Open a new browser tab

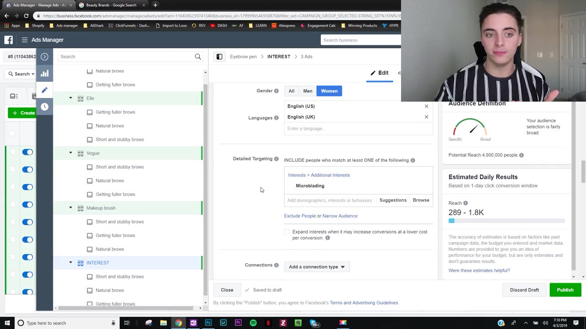click(x=155, y=5)
